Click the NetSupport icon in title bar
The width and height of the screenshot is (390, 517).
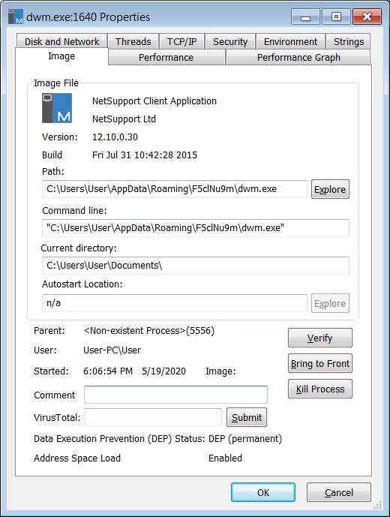point(16,17)
